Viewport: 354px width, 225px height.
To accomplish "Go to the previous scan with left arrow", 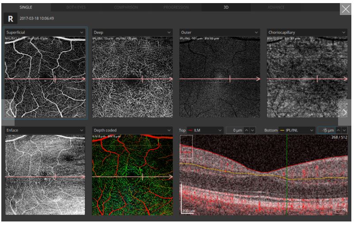I will (x=8, y=112).
